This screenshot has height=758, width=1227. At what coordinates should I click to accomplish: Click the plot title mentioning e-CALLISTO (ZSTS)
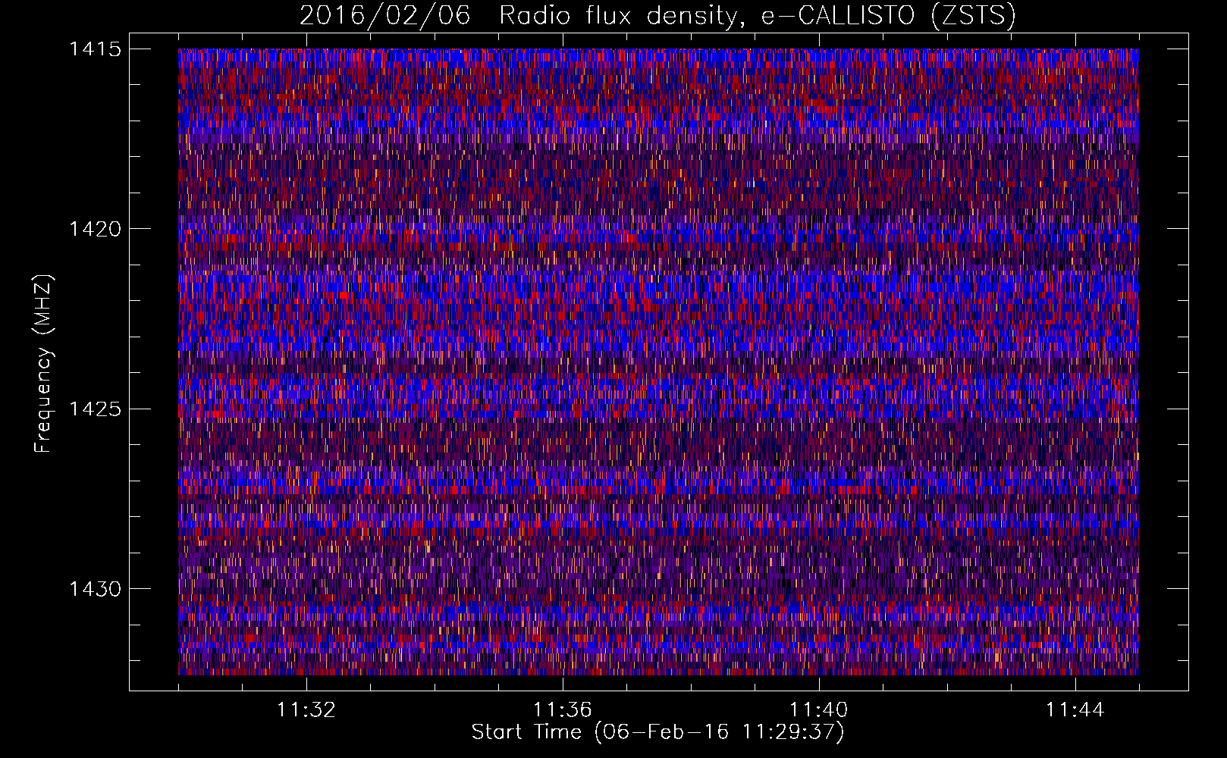coord(657,16)
